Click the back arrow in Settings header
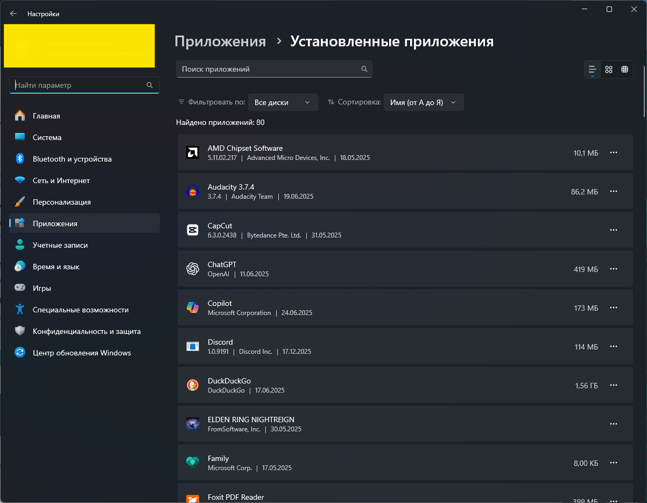Image resolution: width=647 pixels, height=503 pixels. coord(13,13)
